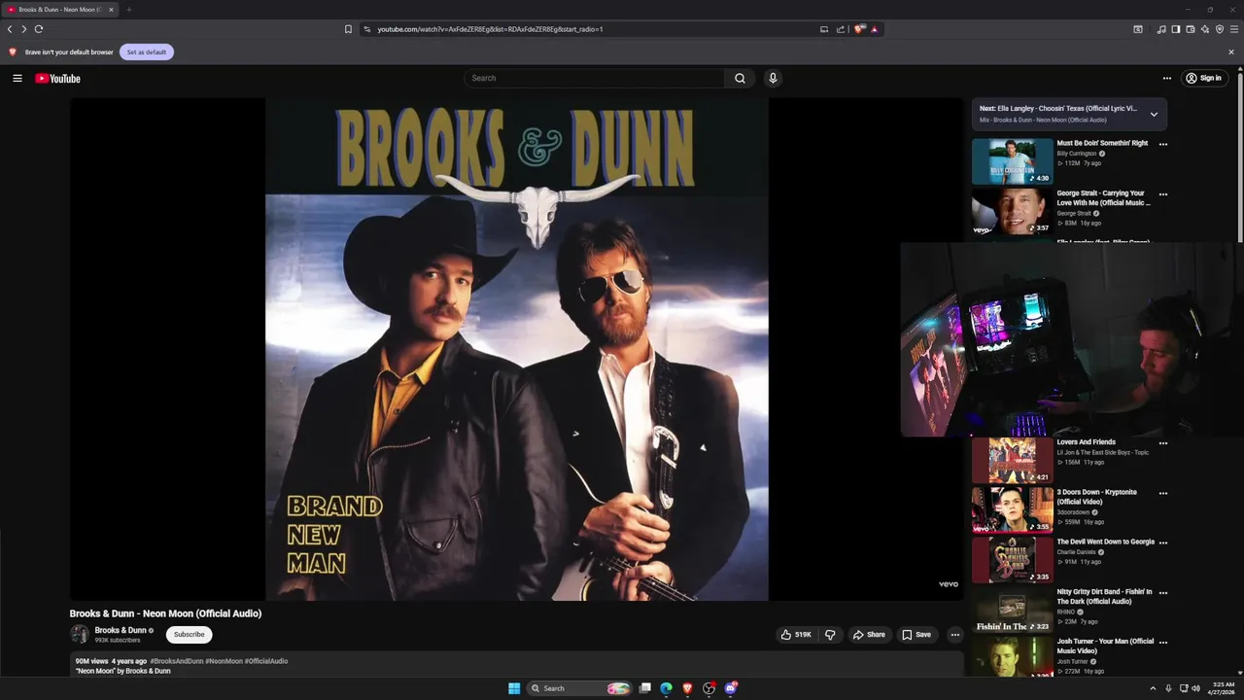Show hidden system tray icons
Viewport: 1244px width, 700px height.
pyautogui.click(x=1153, y=688)
